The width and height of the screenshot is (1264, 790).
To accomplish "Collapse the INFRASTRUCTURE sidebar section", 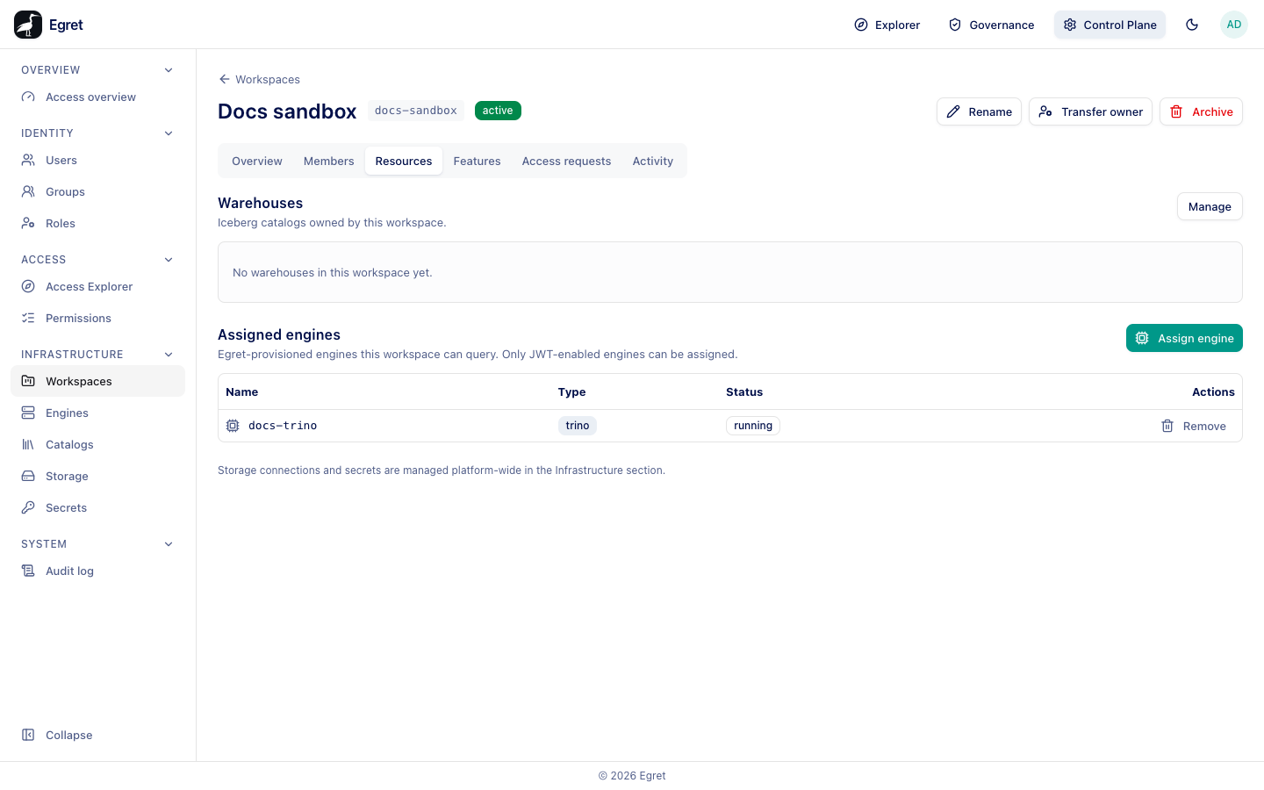I will 169,355.
